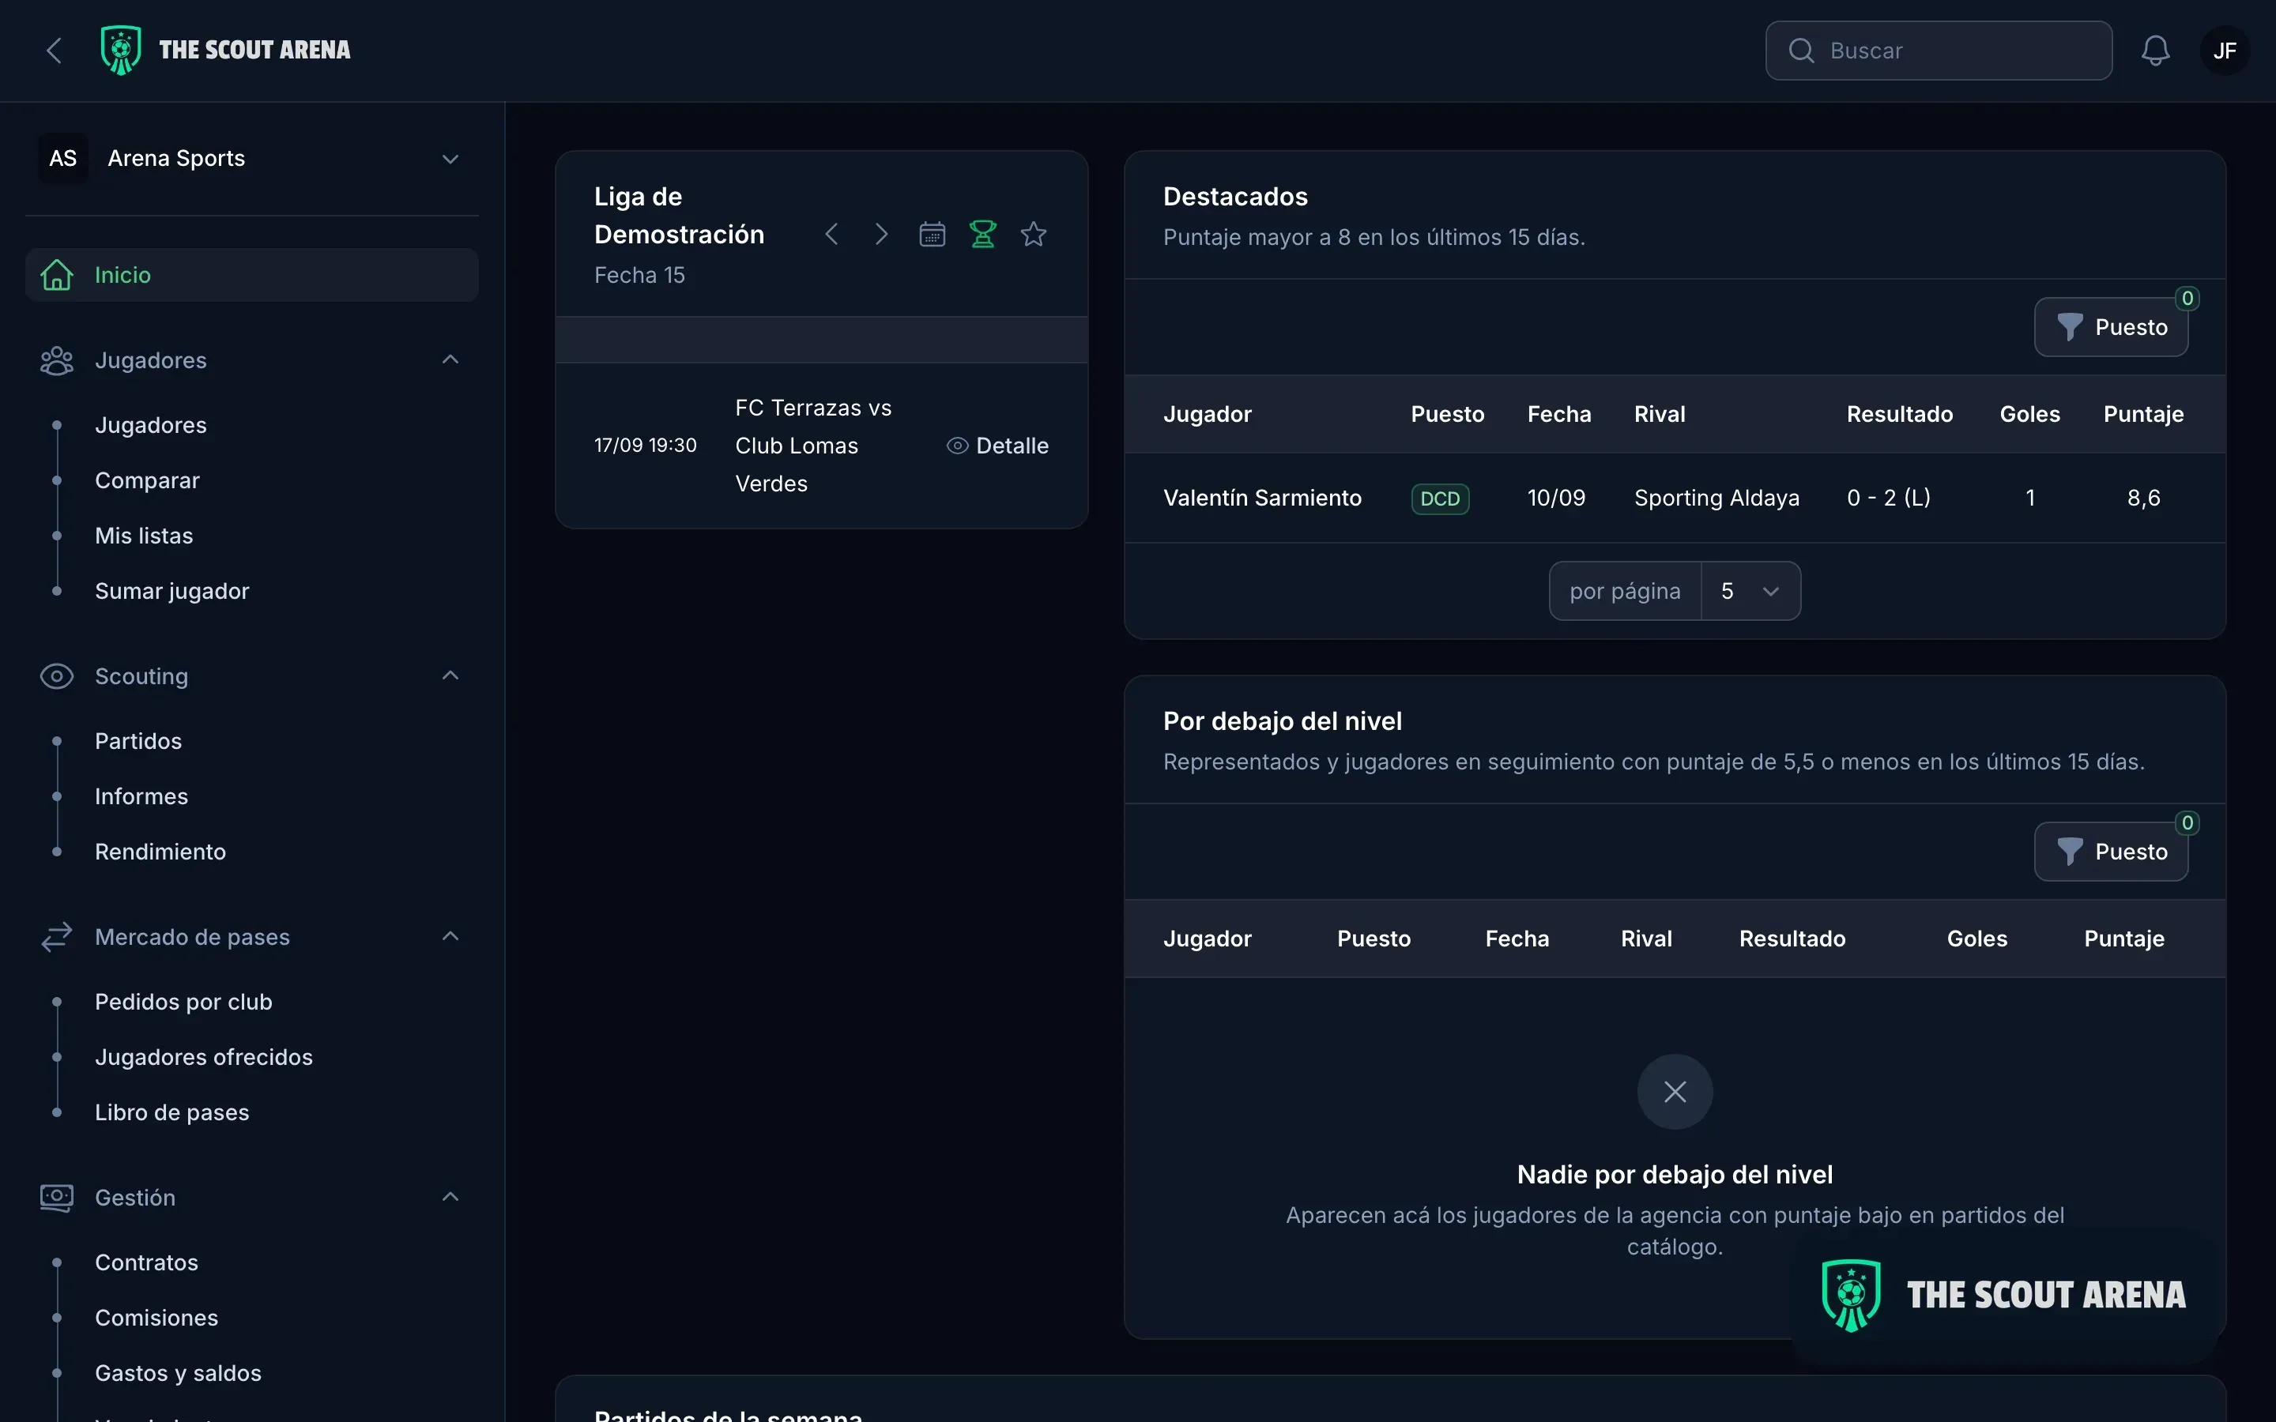
Task: Open the calendar icon in the league card
Action: [x=932, y=234]
